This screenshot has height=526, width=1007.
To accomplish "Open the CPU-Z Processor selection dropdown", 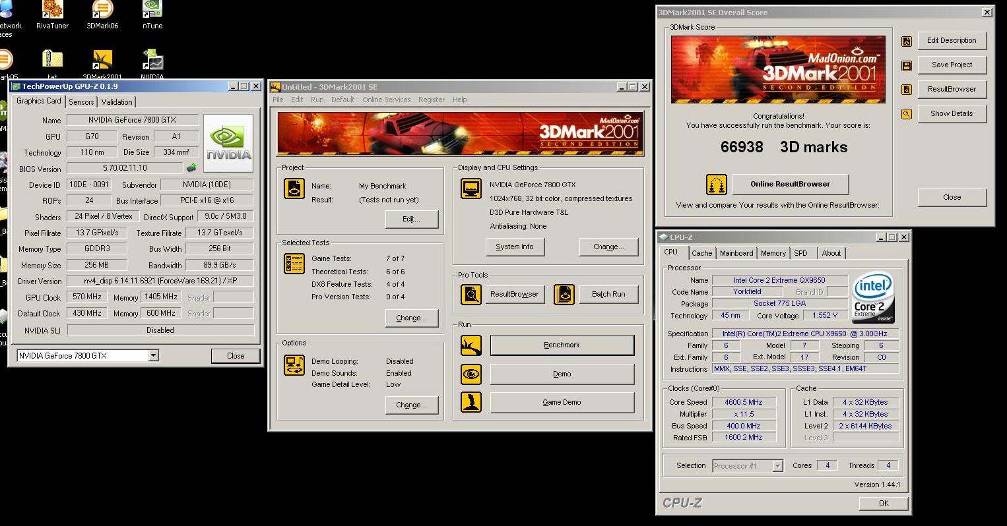I will point(777,466).
